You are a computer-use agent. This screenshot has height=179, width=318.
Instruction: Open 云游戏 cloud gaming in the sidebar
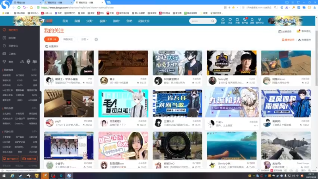click(9, 54)
